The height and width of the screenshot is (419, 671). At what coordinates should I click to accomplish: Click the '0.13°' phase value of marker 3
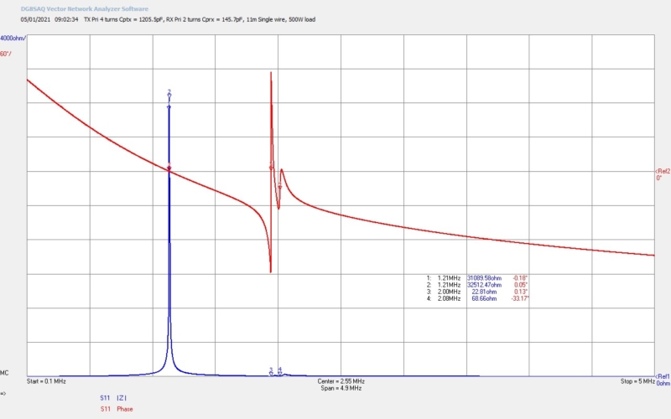click(521, 292)
